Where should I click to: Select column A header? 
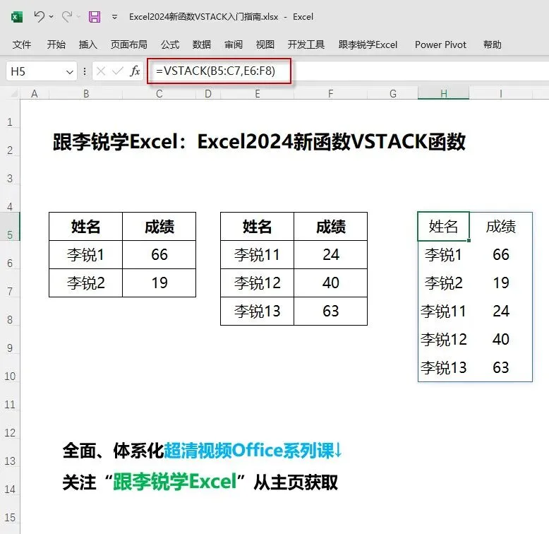coord(35,93)
